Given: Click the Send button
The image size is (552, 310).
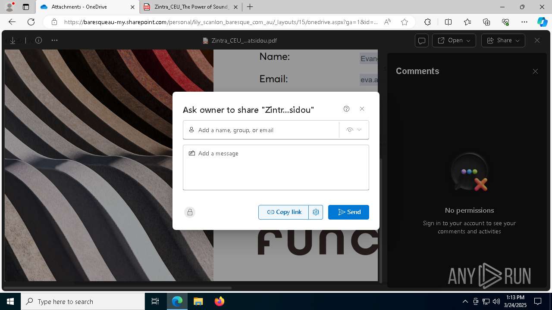Looking at the screenshot, I should tap(348, 212).
